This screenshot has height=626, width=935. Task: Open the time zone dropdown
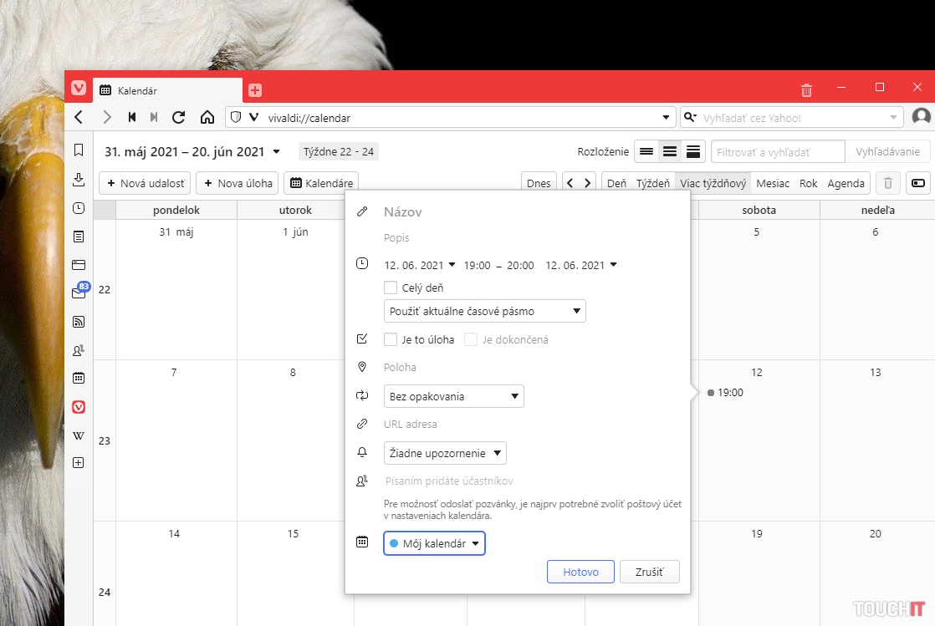pos(485,311)
